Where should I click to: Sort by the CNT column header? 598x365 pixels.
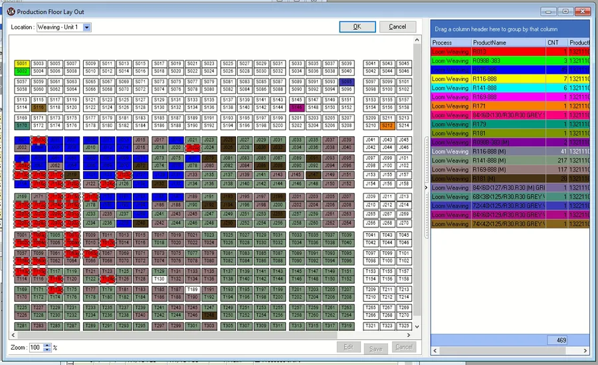click(x=556, y=43)
